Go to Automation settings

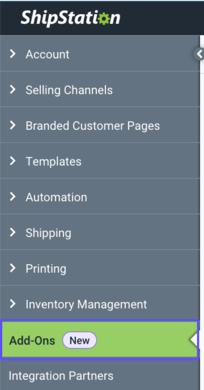[100, 197]
